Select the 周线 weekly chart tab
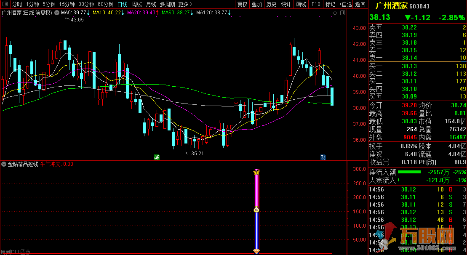Screen dimensions: 467x255 pos(137,4)
